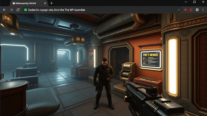Close the browser window
This screenshot has width=207, height=116.
pyautogui.click(x=203, y=2)
